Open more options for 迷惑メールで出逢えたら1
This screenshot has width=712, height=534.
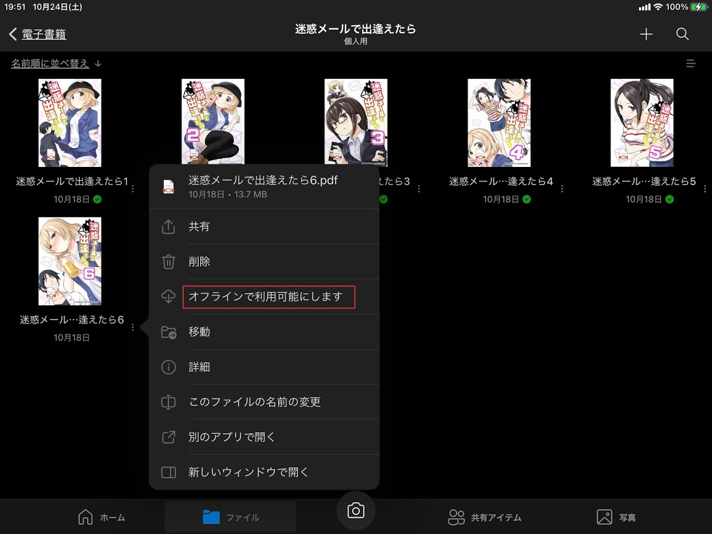(x=133, y=188)
